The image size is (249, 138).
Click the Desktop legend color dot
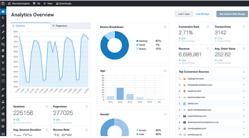point(137,41)
